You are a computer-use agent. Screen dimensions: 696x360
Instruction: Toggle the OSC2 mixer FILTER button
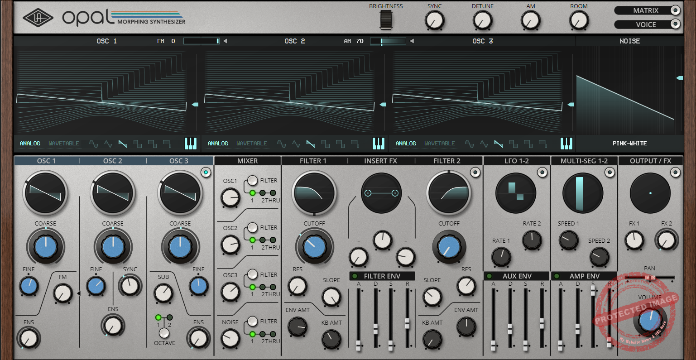tap(252, 227)
